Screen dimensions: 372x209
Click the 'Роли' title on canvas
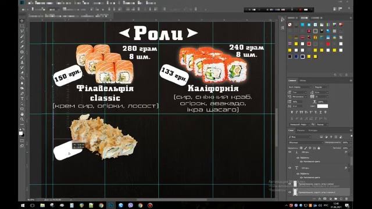158,33
